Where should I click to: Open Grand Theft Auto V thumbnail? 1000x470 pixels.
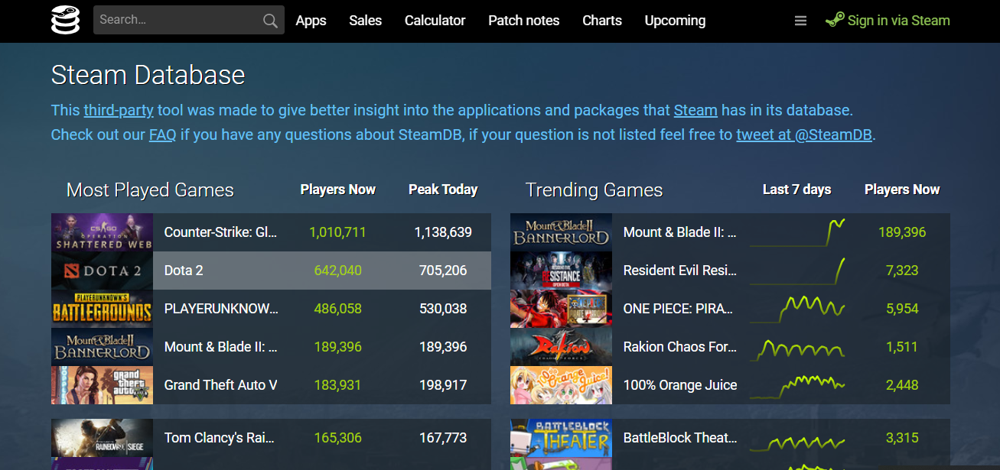(102, 385)
